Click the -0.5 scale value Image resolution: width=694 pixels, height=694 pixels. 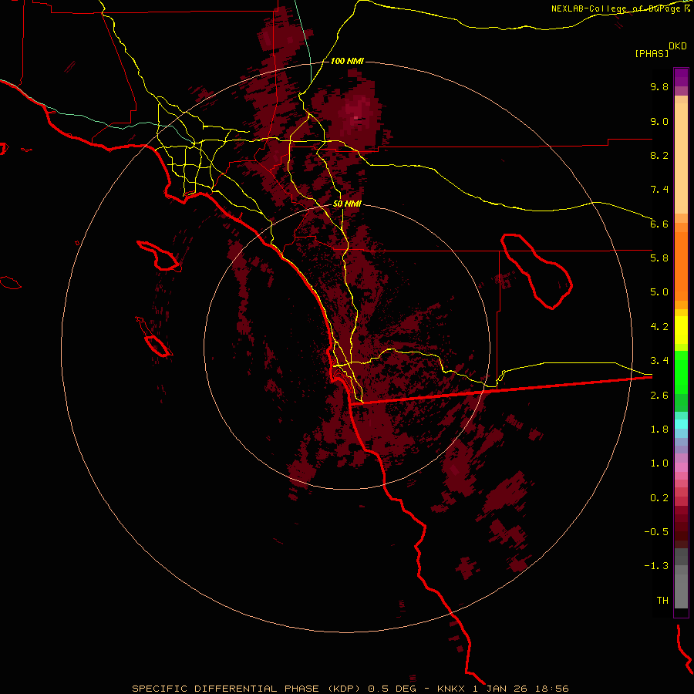pyautogui.click(x=656, y=532)
